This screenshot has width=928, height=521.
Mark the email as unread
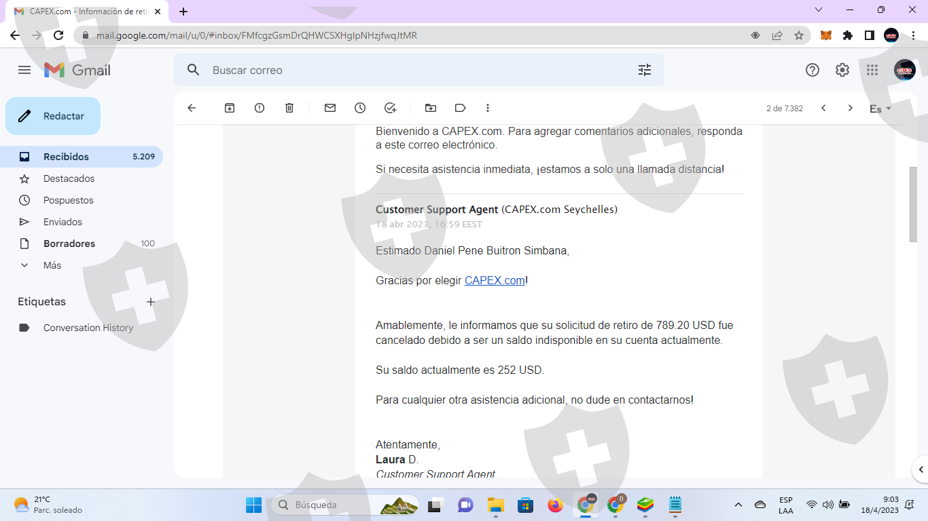330,108
